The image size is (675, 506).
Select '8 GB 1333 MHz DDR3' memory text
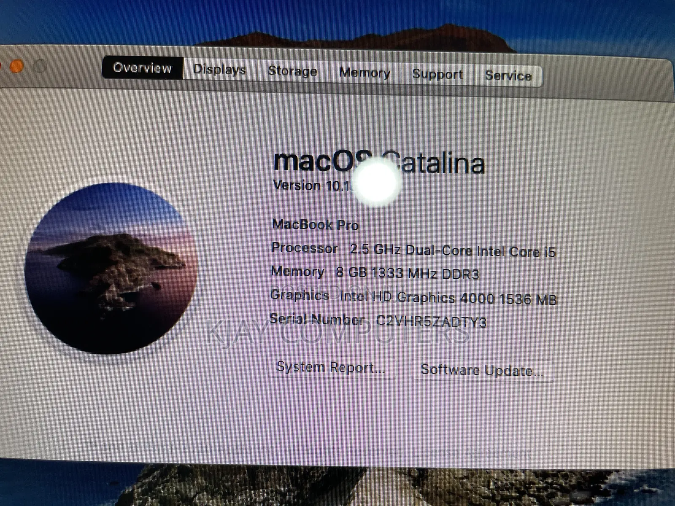click(408, 274)
